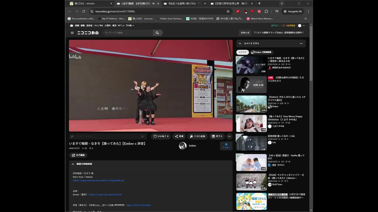The width and height of the screenshot is (378, 212).
Task: Open the Niconico Award 2025 announcement
Action: coord(278,33)
